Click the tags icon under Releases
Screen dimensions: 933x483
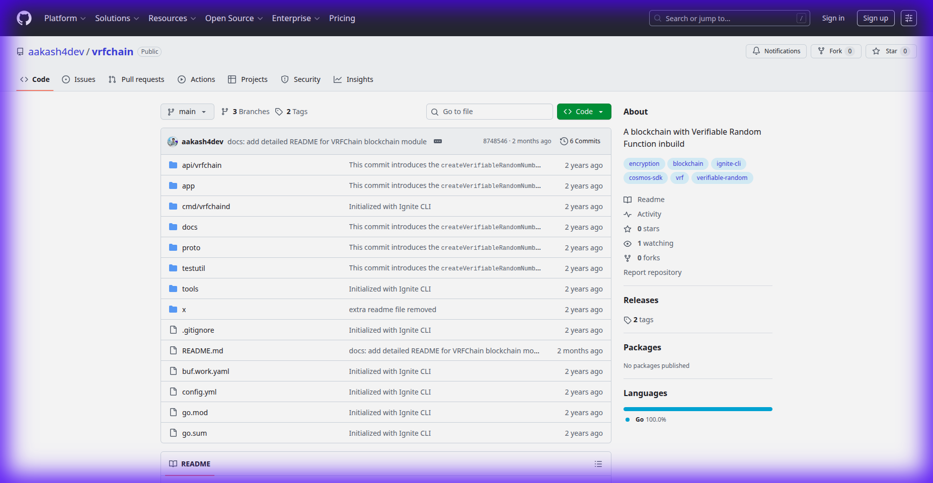pos(628,320)
